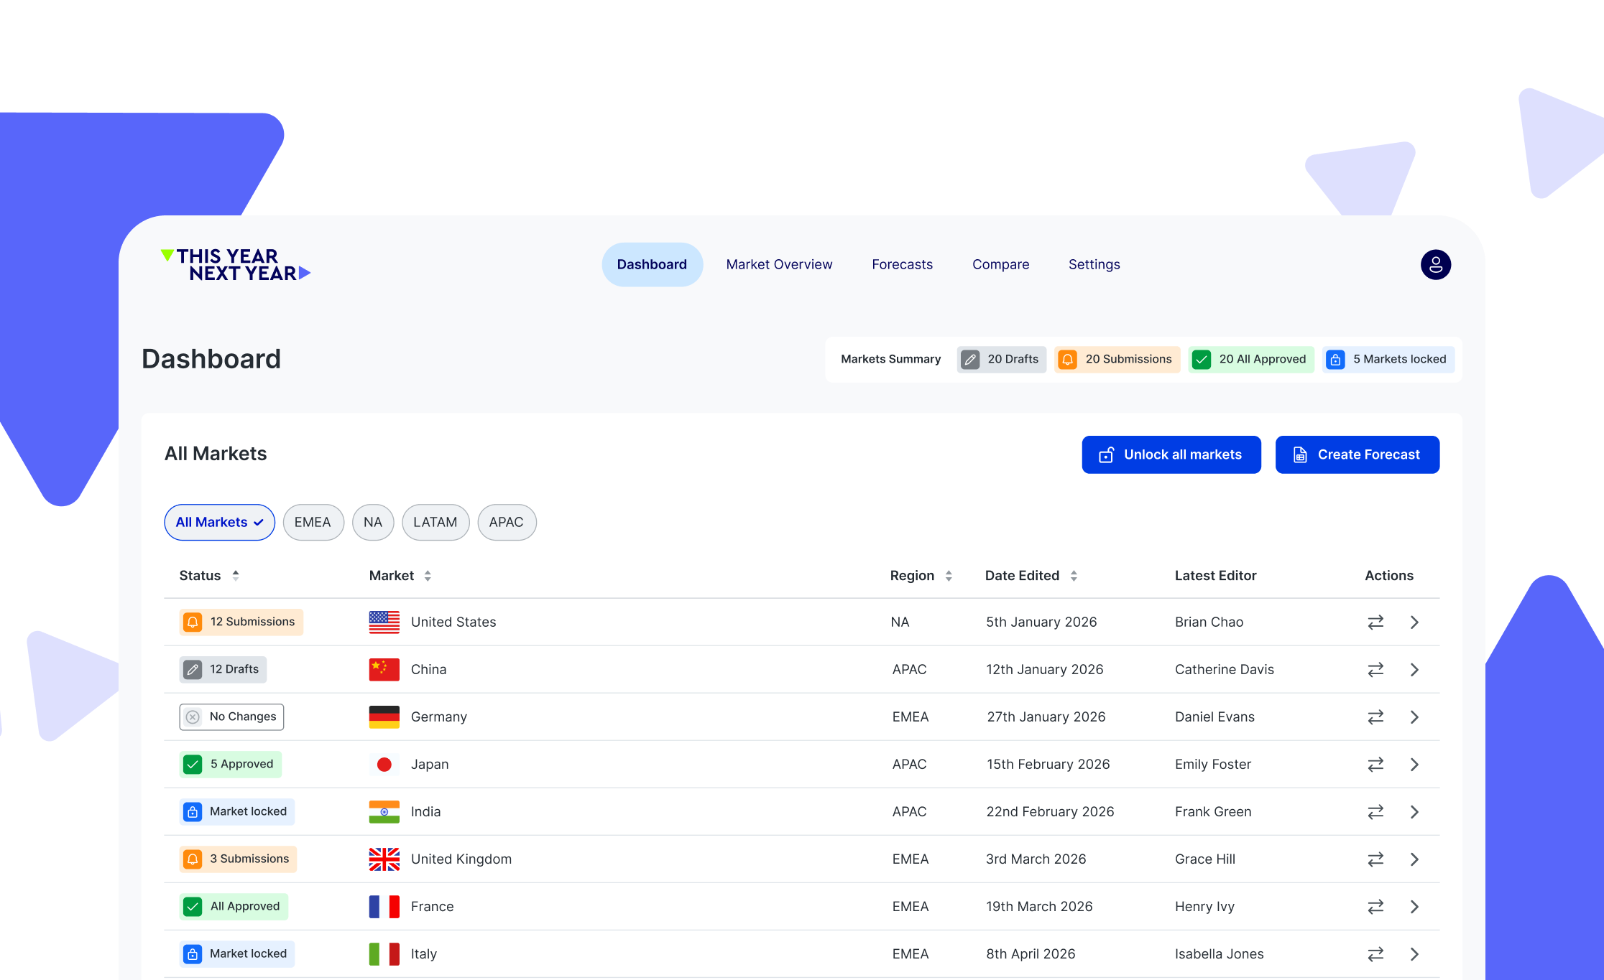The width and height of the screenshot is (1604, 980).
Task: Click the 20 Submissions summary badge
Action: point(1117,360)
